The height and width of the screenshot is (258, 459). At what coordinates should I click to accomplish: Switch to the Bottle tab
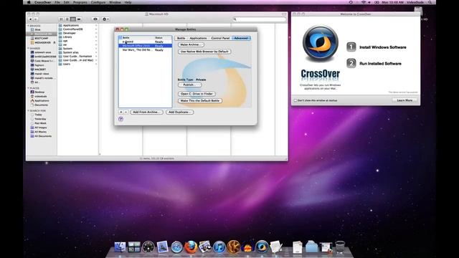tap(181, 38)
